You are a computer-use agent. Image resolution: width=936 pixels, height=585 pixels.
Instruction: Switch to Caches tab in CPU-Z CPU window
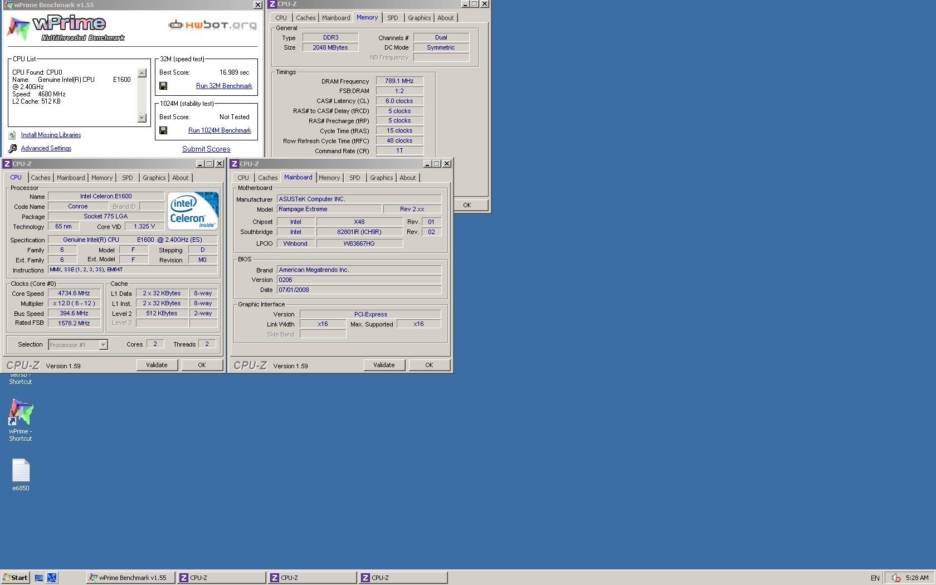(40, 178)
